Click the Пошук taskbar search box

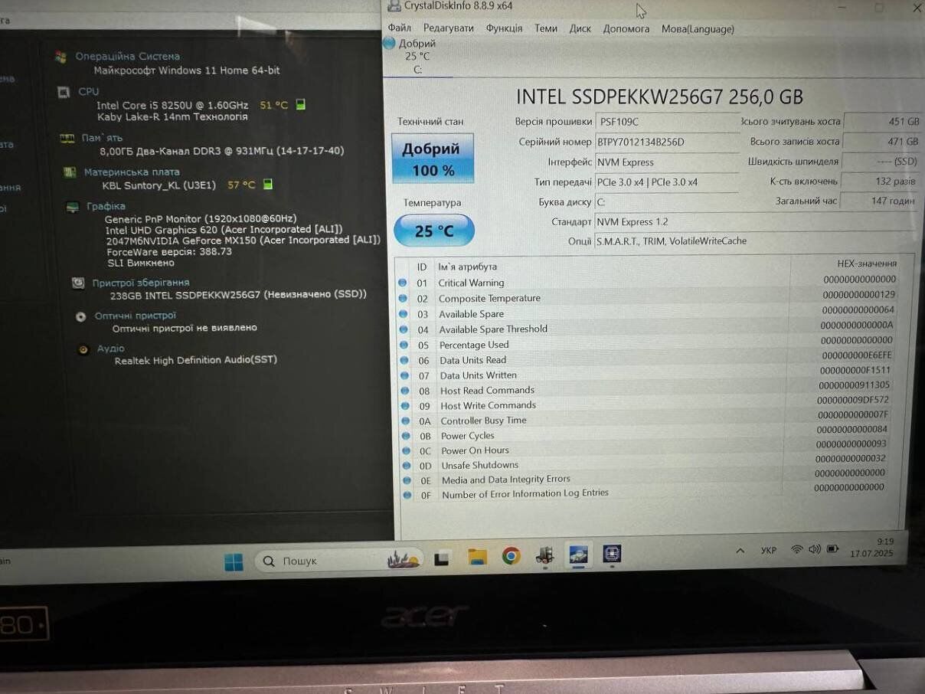click(x=339, y=561)
